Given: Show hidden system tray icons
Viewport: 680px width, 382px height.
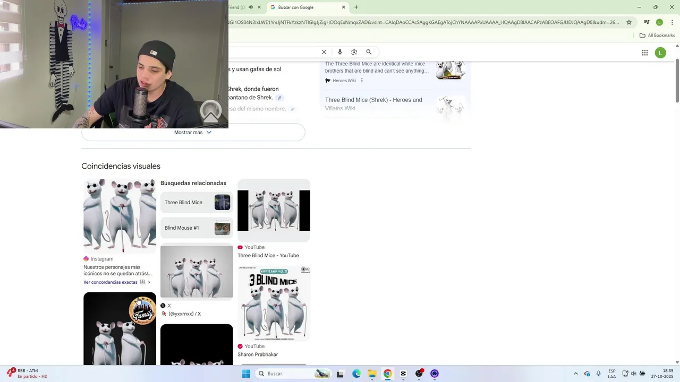Looking at the screenshot, I should [576, 374].
